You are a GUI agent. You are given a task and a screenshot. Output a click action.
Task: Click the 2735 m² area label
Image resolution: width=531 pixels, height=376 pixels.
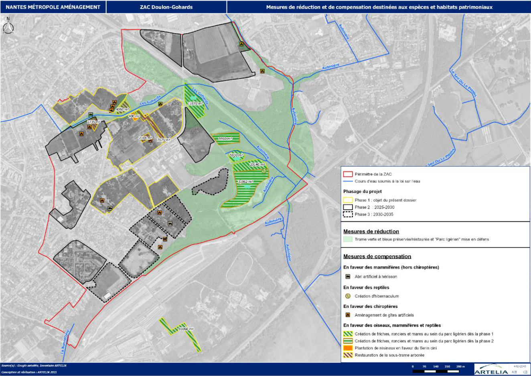pyautogui.click(x=93, y=122)
